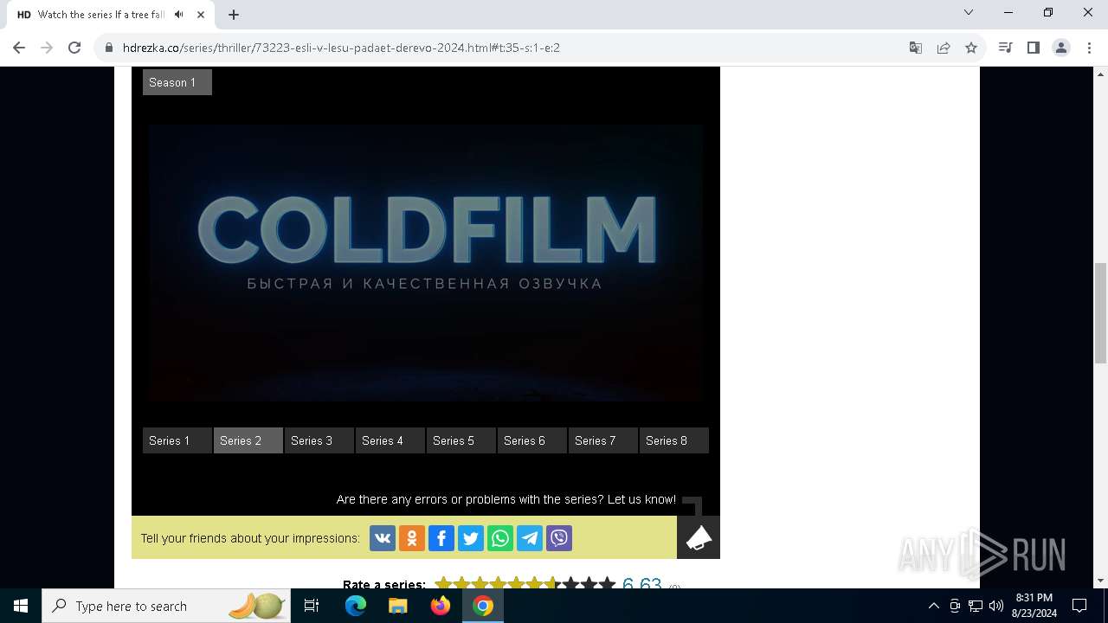Select Series 4 episode

[390, 440]
